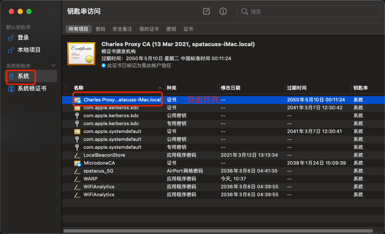Switch to the 密码 tab
The image size is (385, 234).
(100, 29)
